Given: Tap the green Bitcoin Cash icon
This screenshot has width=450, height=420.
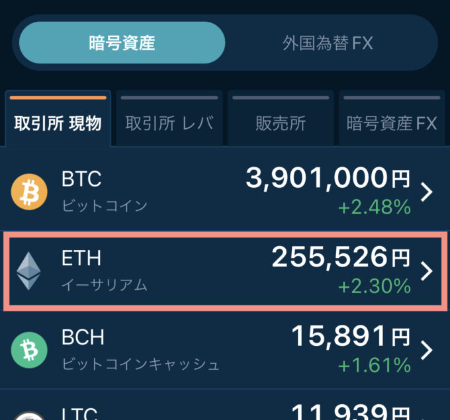Looking at the screenshot, I should (x=29, y=350).
